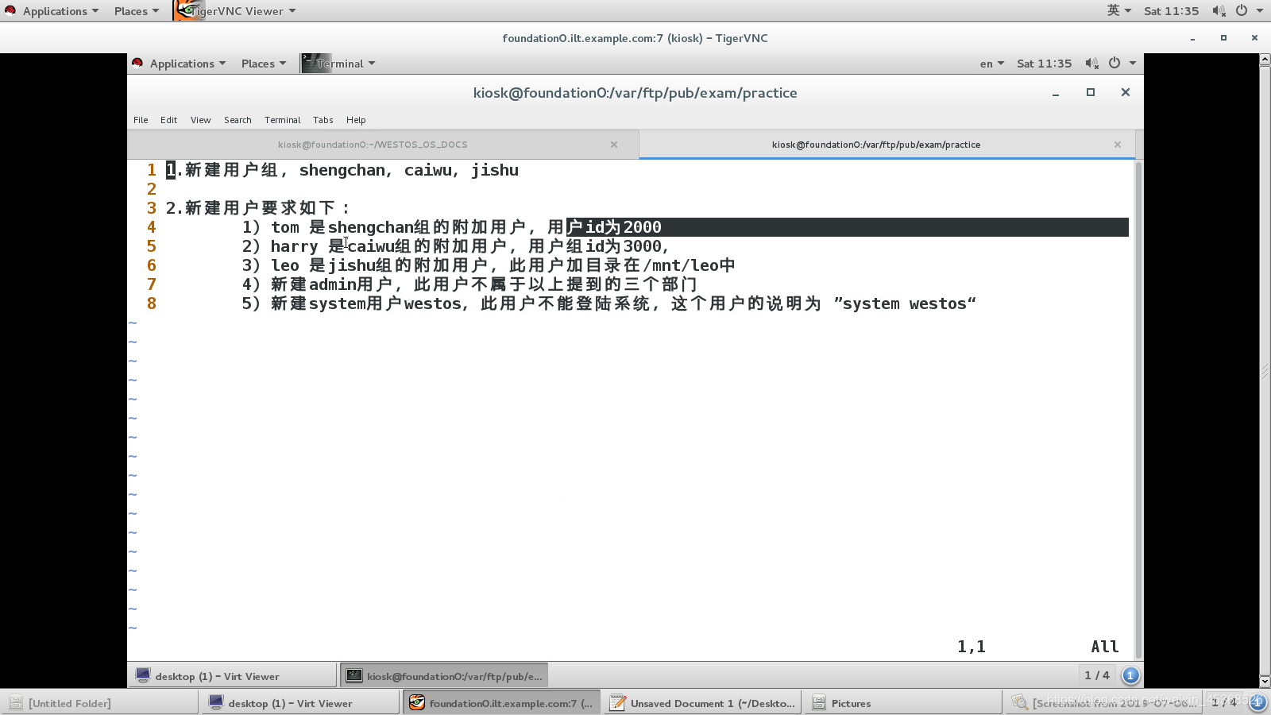Click the Unsaved Document editor icon in taskbar
1271x715 pixels.
click(617, 703)
